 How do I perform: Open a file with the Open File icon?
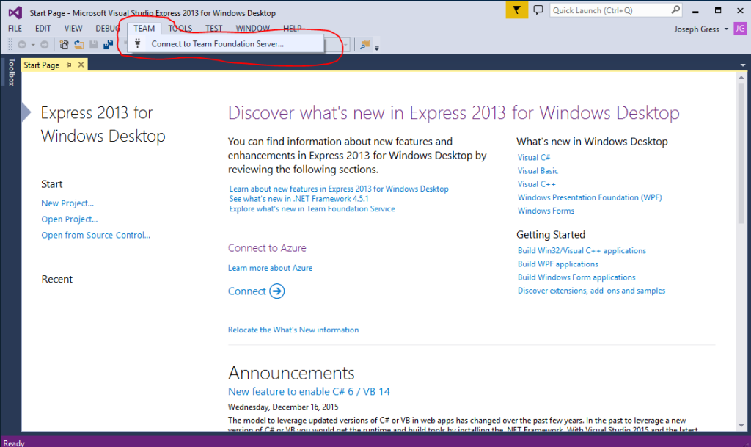(78, 44)
